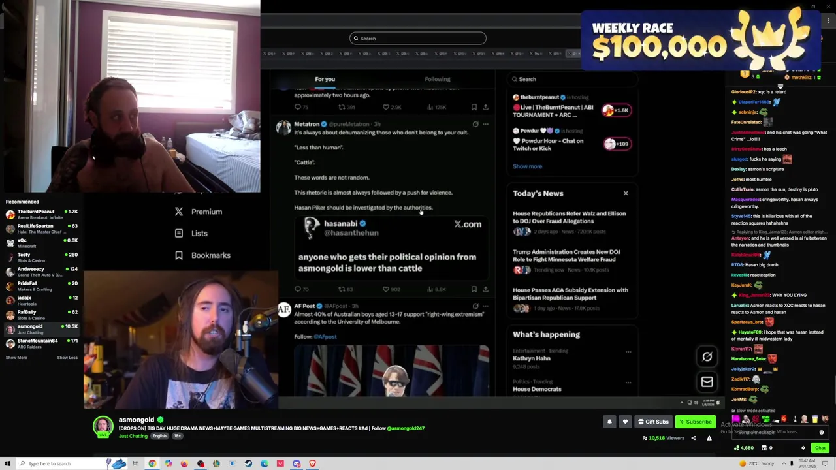Open Grok icon on AF Post's post

[475, 305]
